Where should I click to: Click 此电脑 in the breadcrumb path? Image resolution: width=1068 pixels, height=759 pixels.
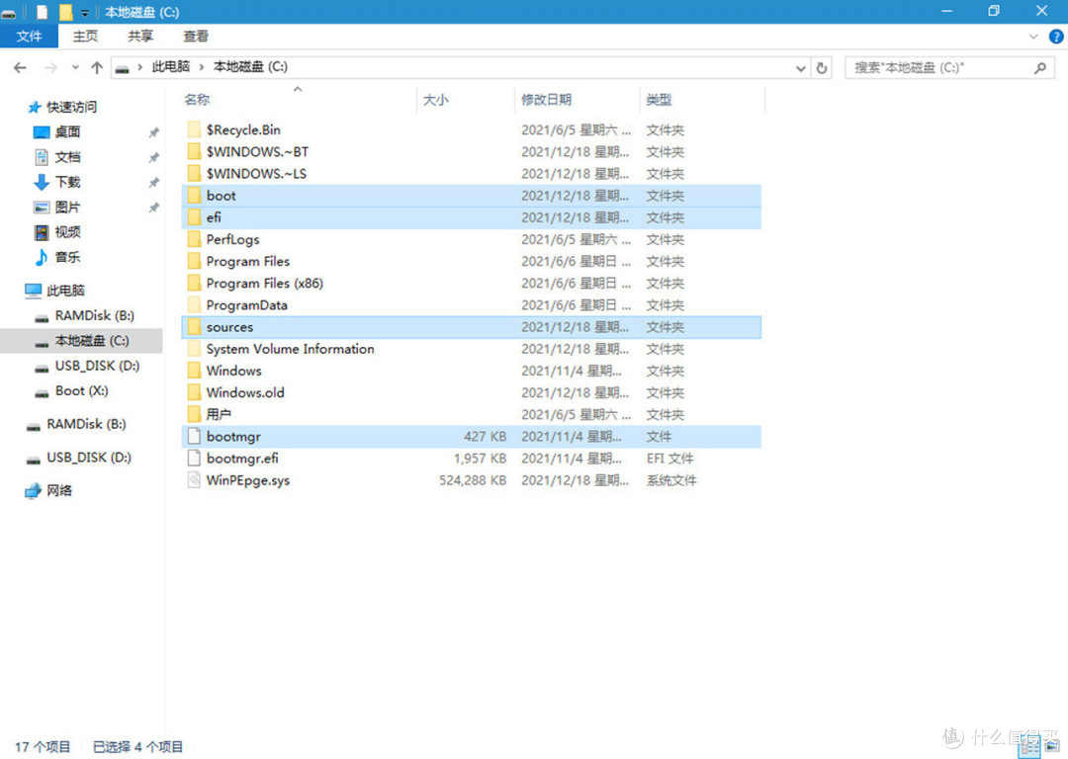tap(171, 67)
